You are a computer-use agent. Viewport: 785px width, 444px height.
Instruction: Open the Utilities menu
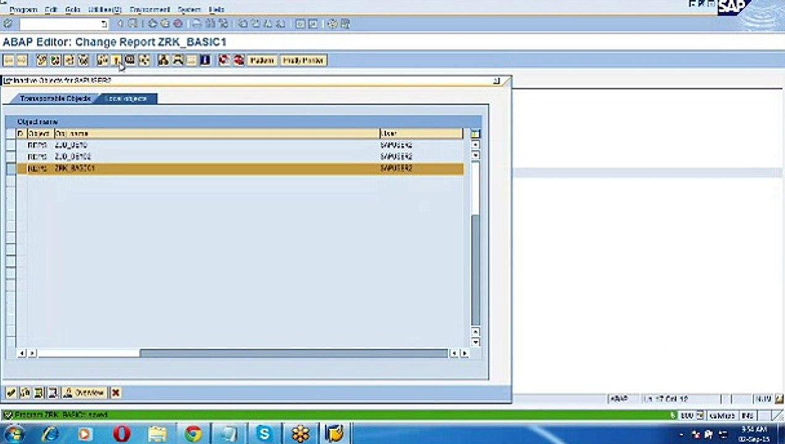[105, 10]
